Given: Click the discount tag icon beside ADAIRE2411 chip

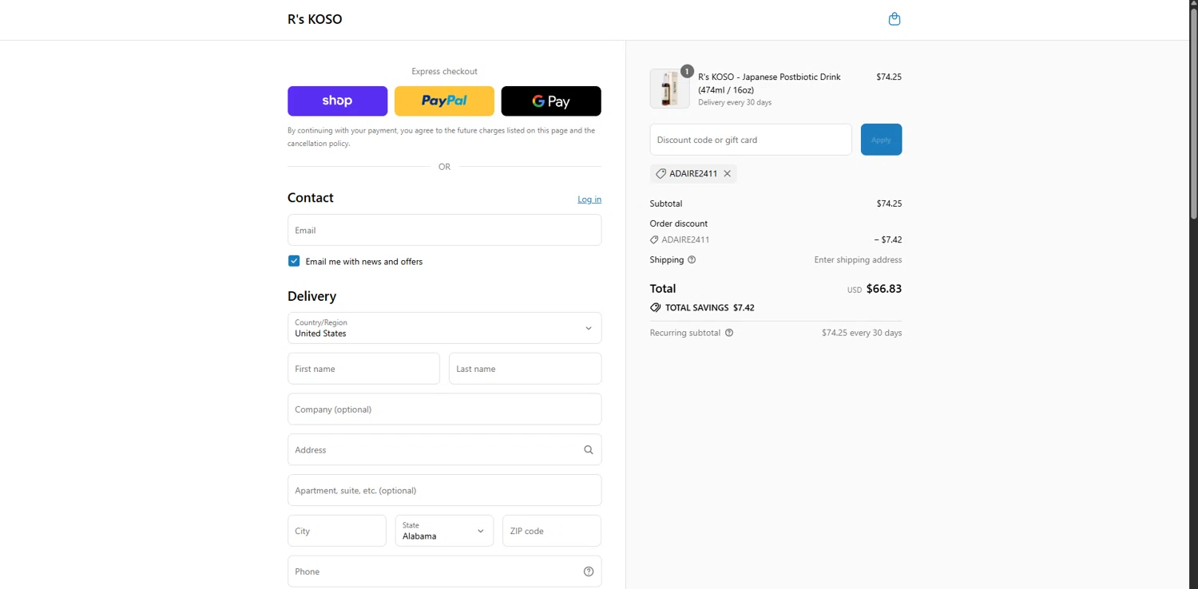Looking at the screenshot, I should tap(660, 173).
